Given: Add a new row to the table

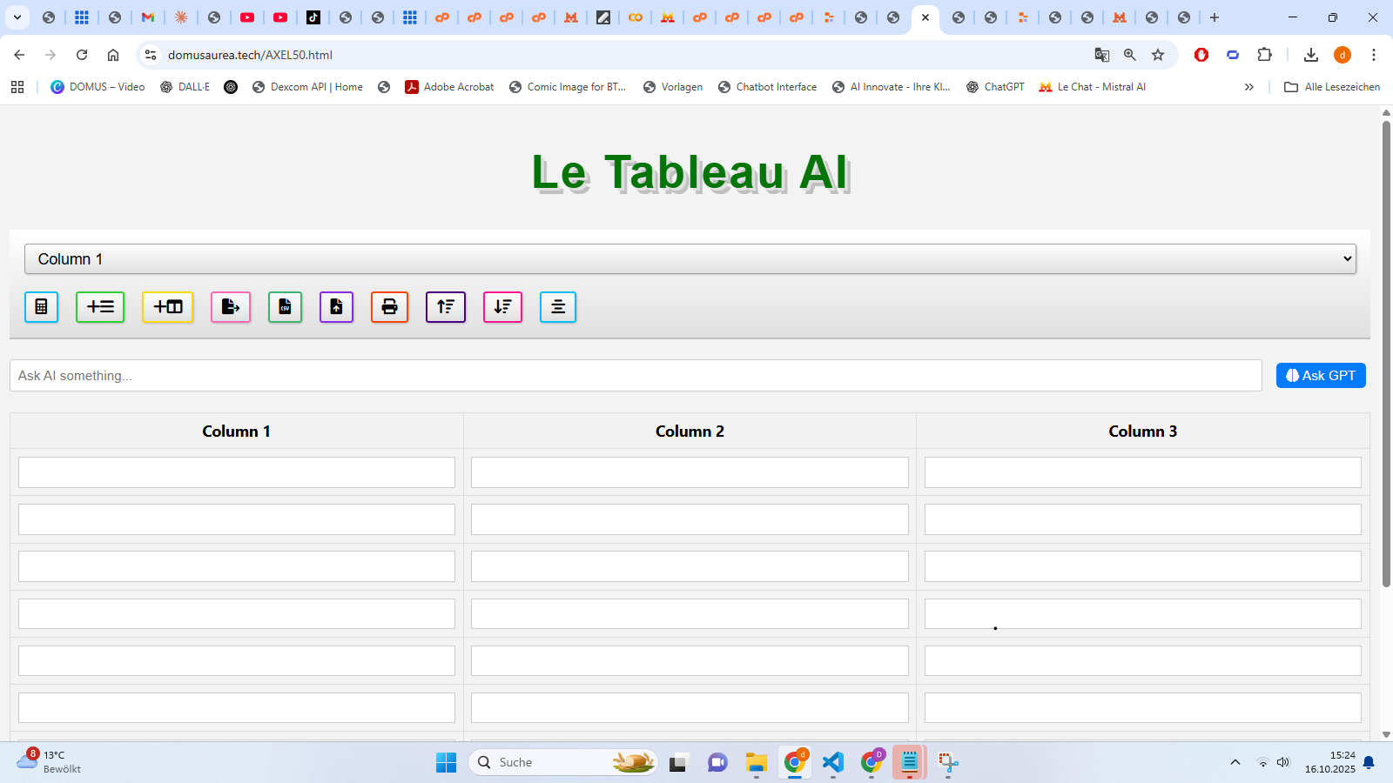Looking at the screenshot, I should pyautogui.click(x=100, y=307).
